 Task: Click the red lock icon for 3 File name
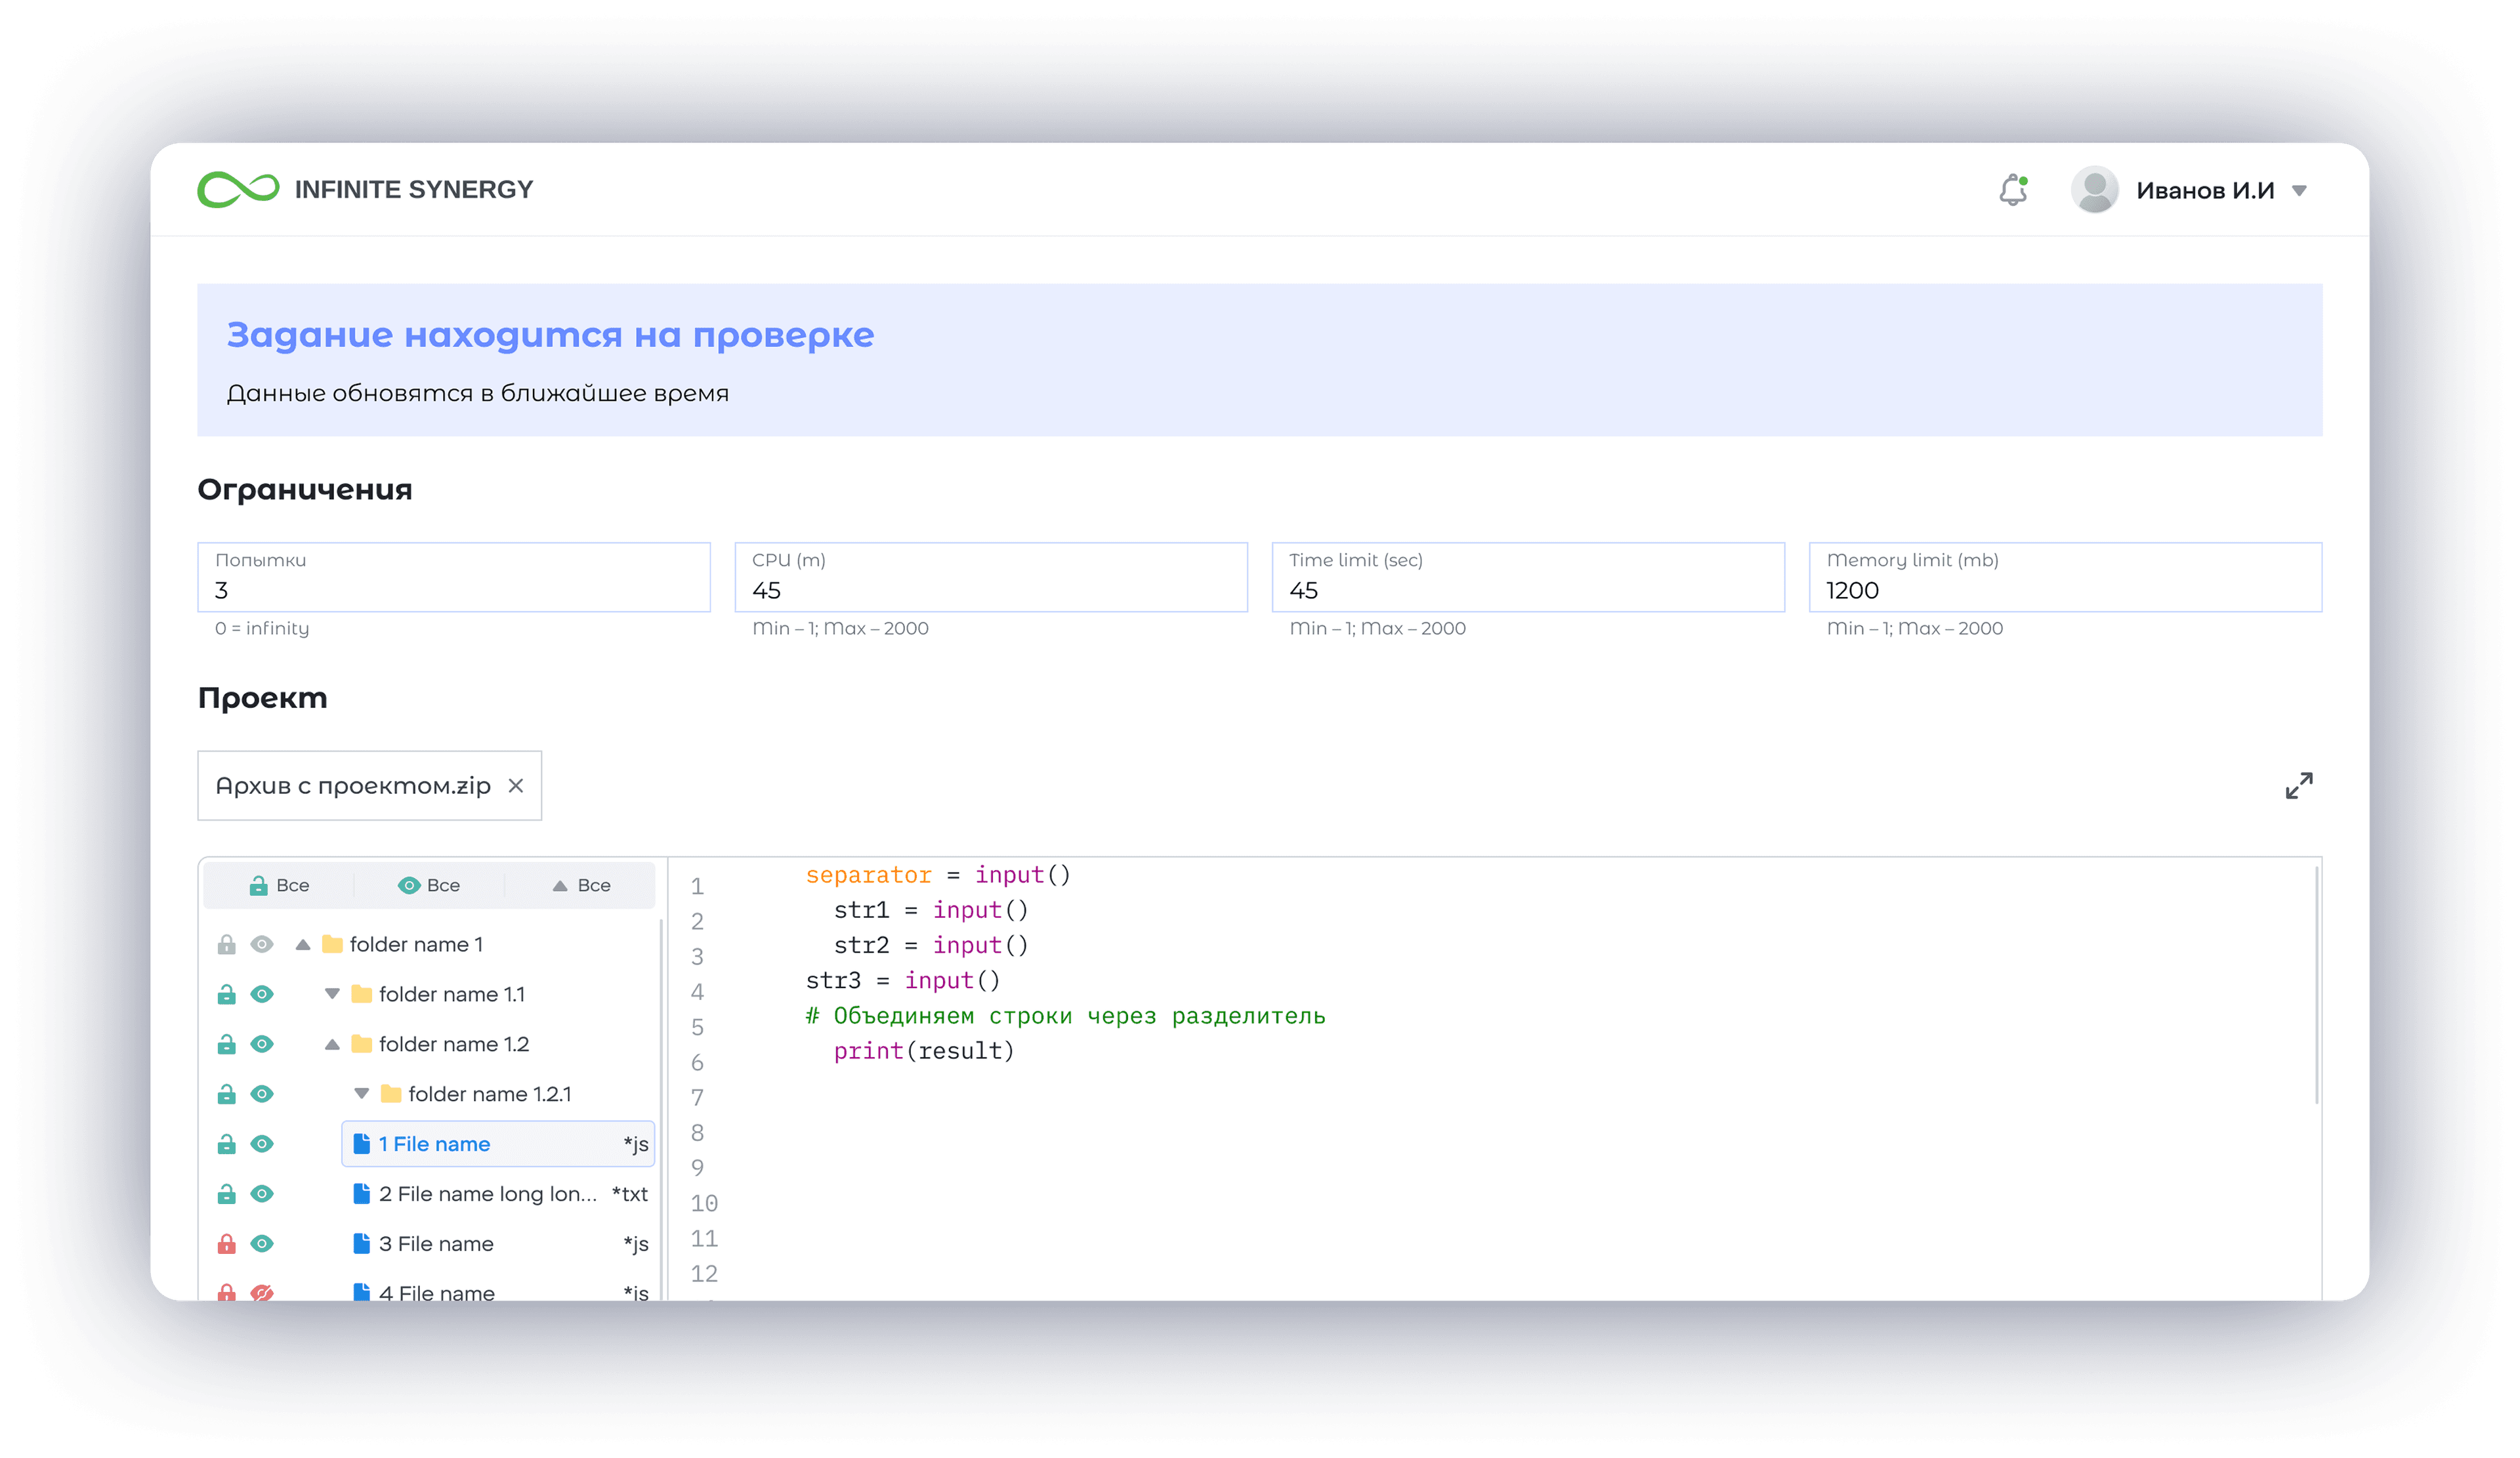point(227,1243)
